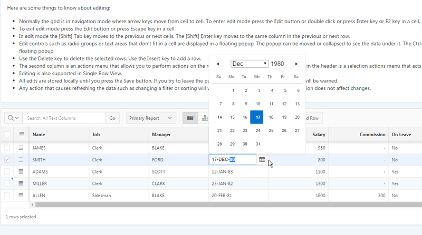Screen dimensions: 422x235
Task: Open the Dec month dropdown
Action: pyautogui.click(x=250, y=64)
